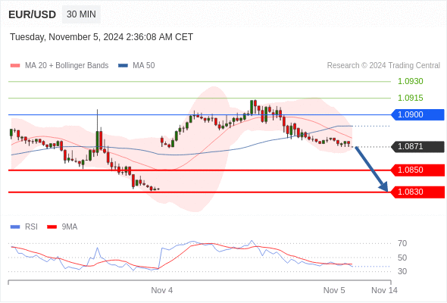Image resolution: width=447 pixels, height=303 pixels.
Task: Select the black 1.0871 current price tag
Action: coord(417,146)
